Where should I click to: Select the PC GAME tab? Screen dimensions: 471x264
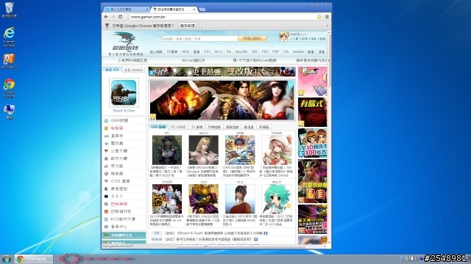[178, 127]
